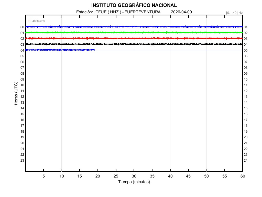Image resolution: width=262 pixels, height=197 pixels.
Task: Click the date 2026-04-09 in header
Action: 181,12
